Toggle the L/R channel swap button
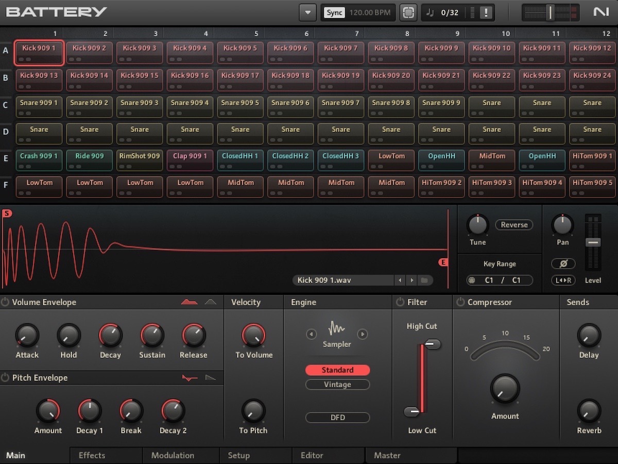 (563, 280)
